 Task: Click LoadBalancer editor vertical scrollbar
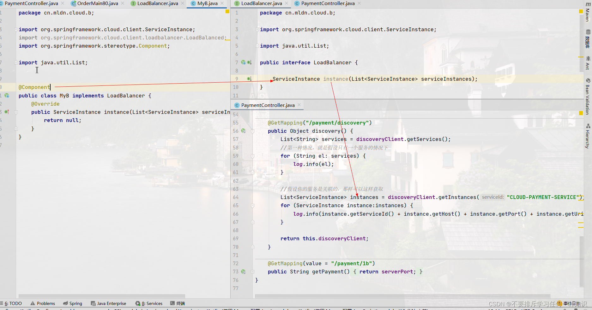click(x=582, y=43)
